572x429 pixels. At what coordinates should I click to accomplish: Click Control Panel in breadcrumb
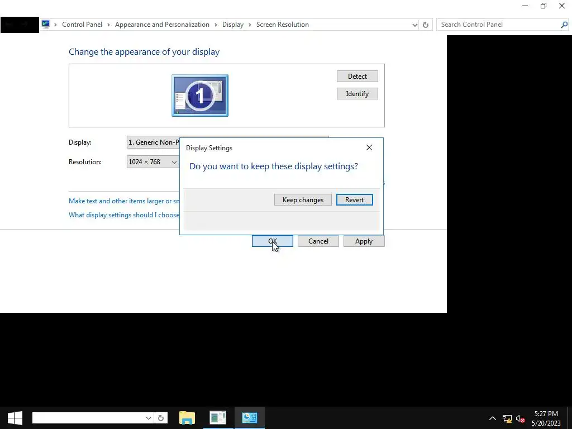coord(82,25)
